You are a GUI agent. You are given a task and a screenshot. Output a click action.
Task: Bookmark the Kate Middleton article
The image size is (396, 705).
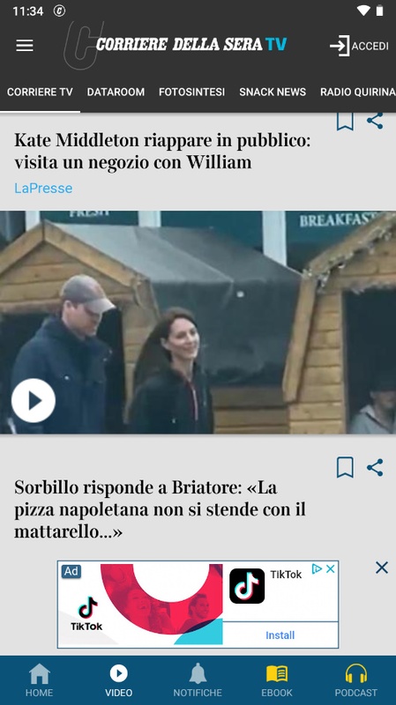(345, 121)
